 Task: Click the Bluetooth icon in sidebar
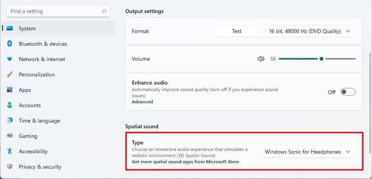[x=10, y=44]
